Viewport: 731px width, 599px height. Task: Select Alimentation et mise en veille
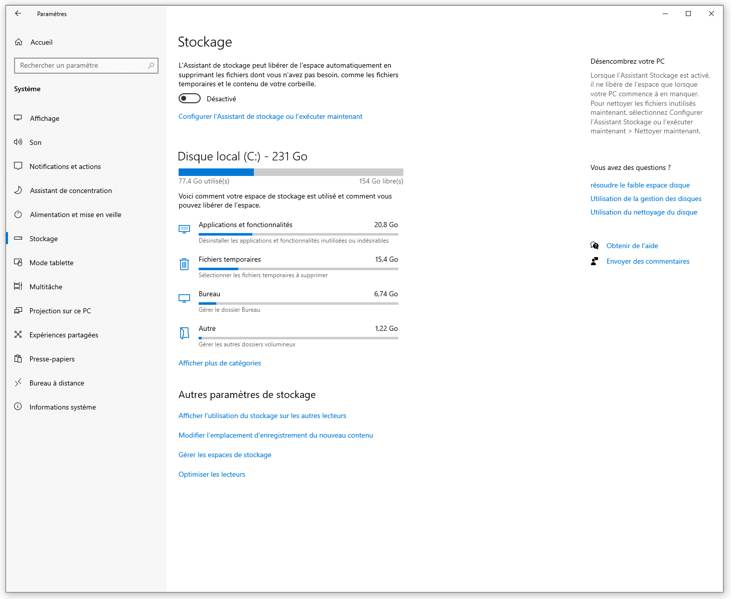[76, 215]
